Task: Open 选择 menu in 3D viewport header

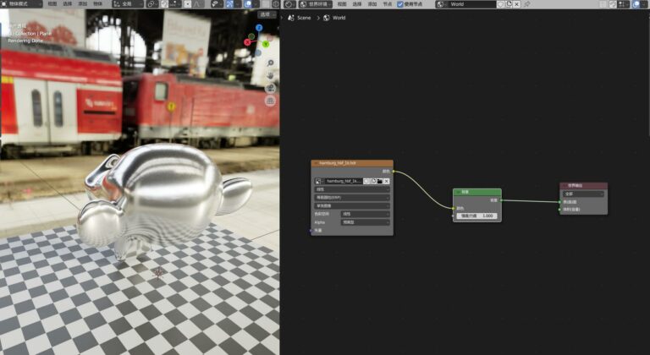Action: coord(68,4)
